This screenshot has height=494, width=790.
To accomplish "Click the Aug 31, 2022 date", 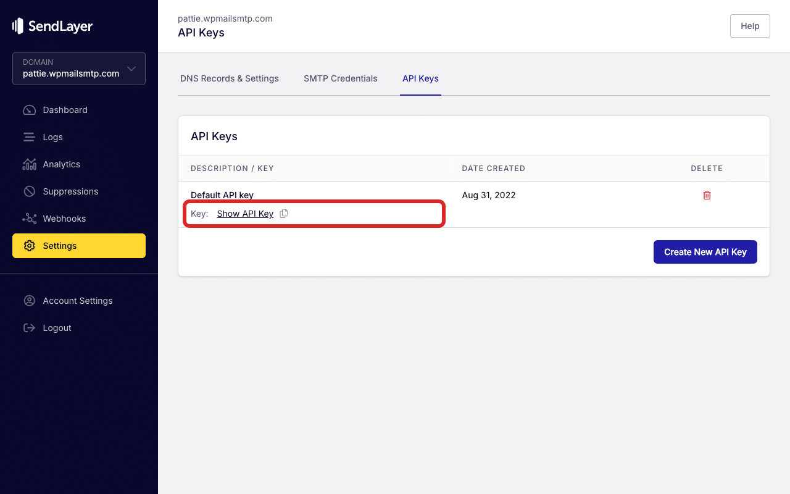I will [x=489, y=195].
